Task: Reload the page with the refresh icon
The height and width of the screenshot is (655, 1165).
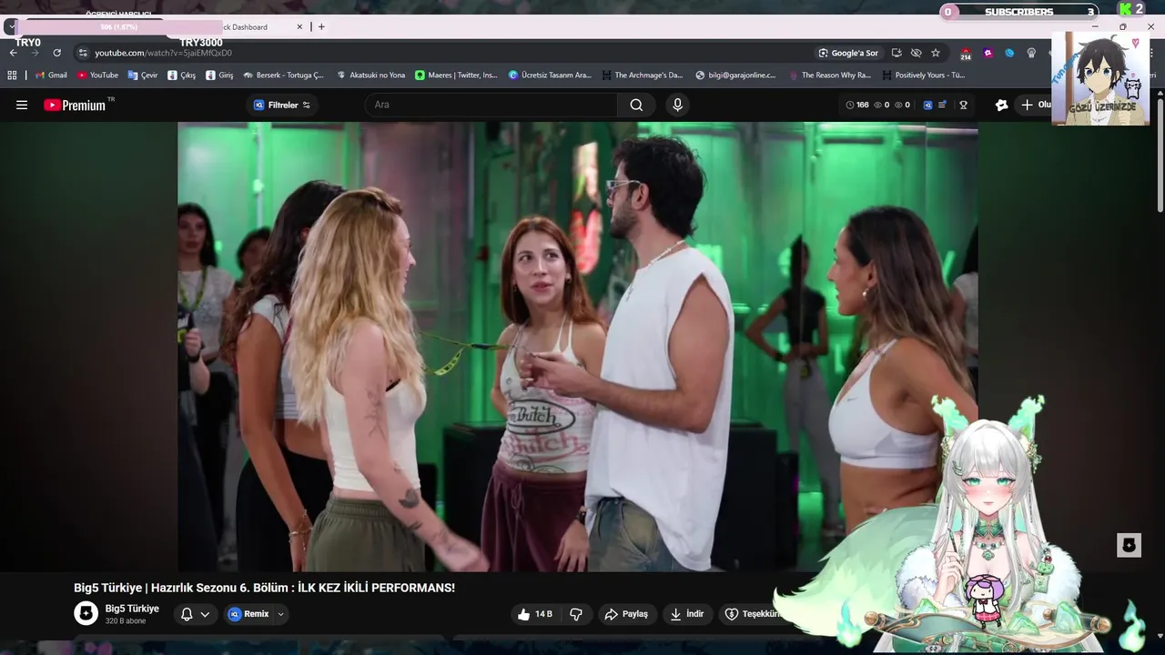Action: click(56, 53)
